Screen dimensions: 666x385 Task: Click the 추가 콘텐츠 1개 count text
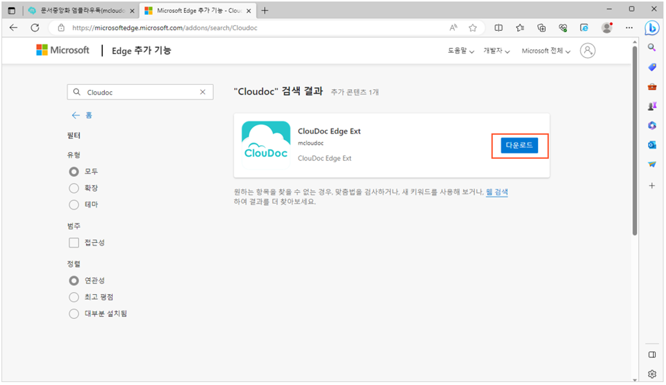point(355,92)
